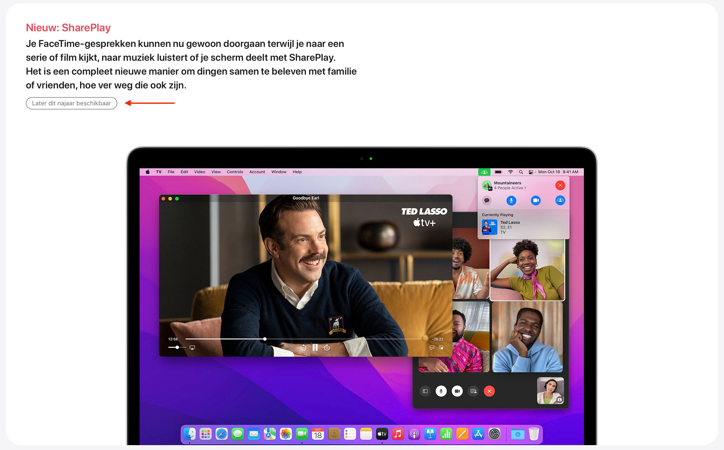Open Spotlight search in menu bar
Viewport: 724px width, 450px height.
tap(521, 172)
